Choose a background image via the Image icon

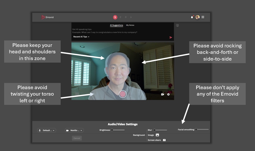157,135
